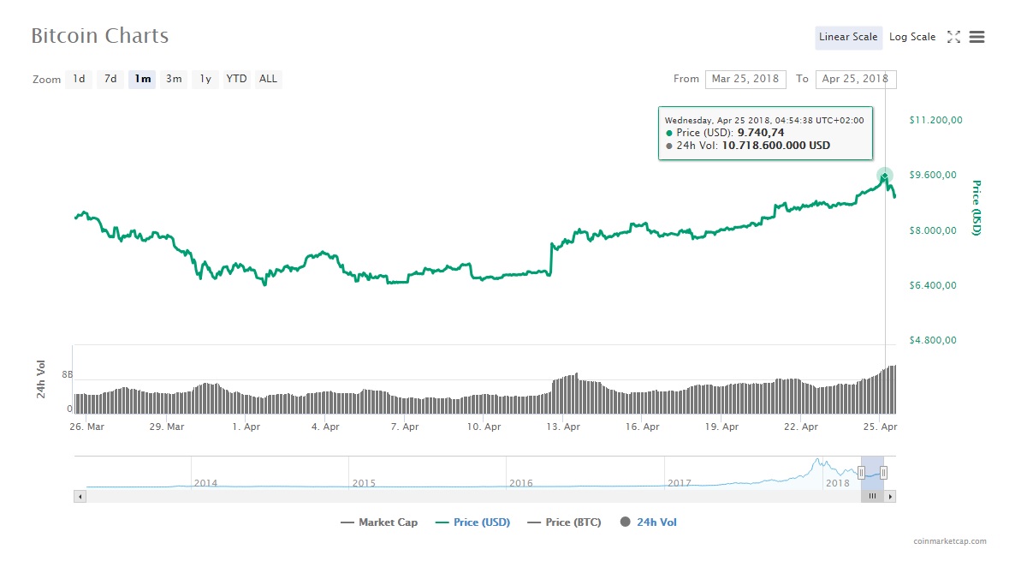Toggle Market Cap series in legend

point(379,522)
